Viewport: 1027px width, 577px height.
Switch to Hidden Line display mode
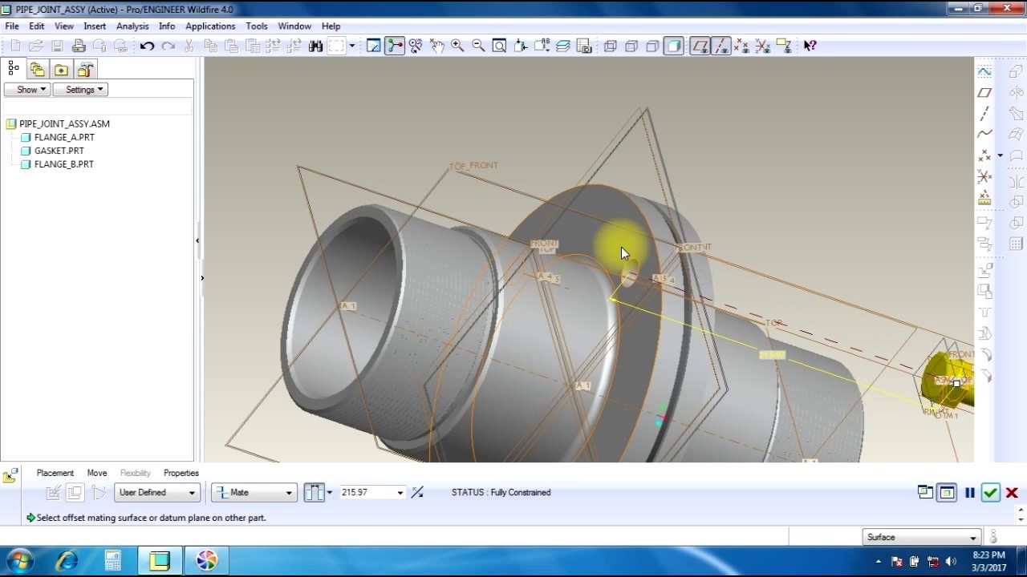[x=631, y=46]
